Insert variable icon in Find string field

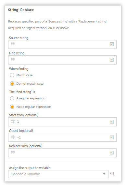pyautogui.click(x=112, y=60)
